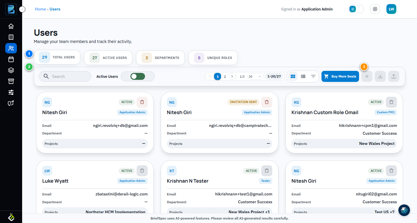The width and height of the screenshot is (417, 223).
Task: Open the floating chat assistant bubble
Action: [404, 210]
